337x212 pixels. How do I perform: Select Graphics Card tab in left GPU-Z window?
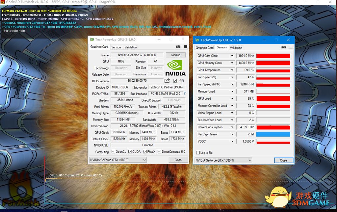(99, 47)
